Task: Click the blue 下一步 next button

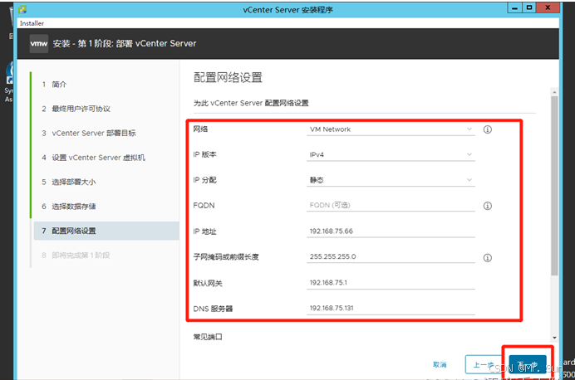Action: 528,365
